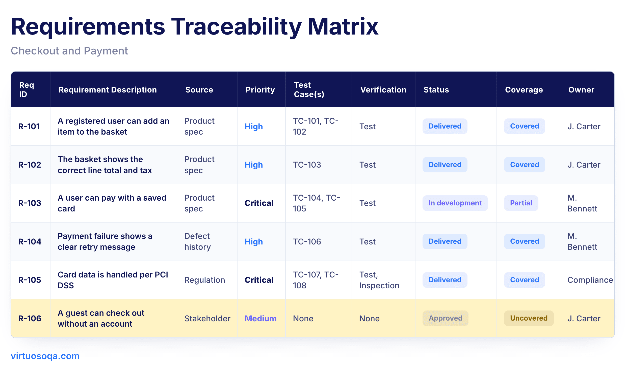Image resolution: width=627 pixels, height=374 pixels.
Task: Click the Critical priority in row R-103
Action: point(259,203)
